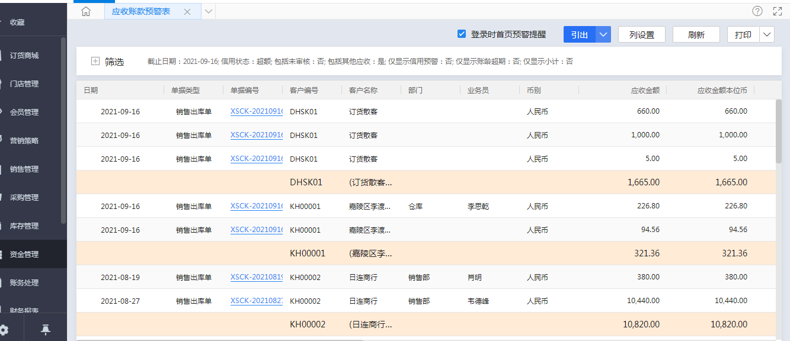Click the 引出 export button
This screenshot has width=790, height=341.
tap(579, 35)
